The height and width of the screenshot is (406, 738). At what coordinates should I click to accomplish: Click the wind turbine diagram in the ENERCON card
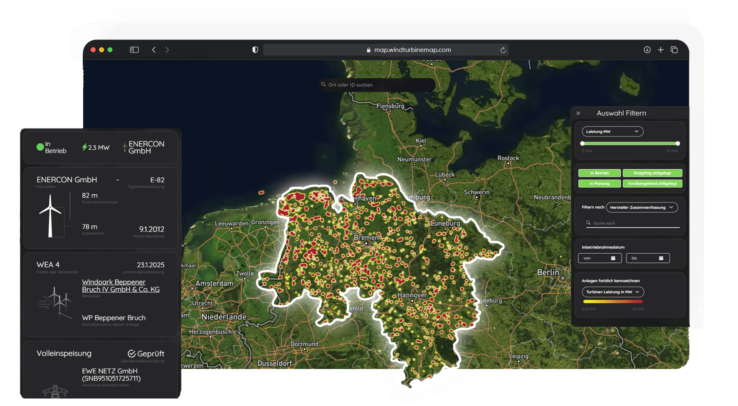coord(51,214)
